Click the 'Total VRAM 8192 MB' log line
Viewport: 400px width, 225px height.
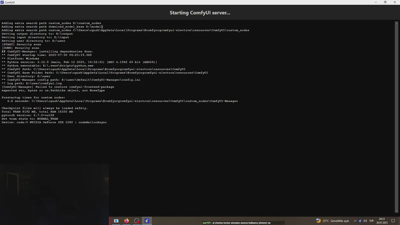pyautogui.click(x=37, y=112)
